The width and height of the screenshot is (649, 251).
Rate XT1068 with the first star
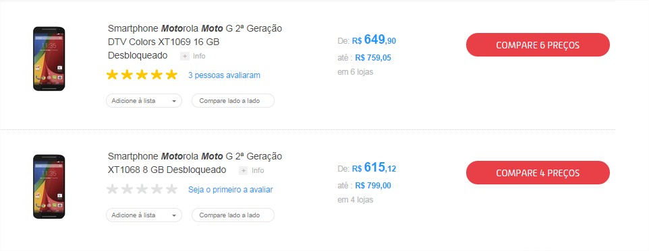pyautogui.click(x=112, y=190)
